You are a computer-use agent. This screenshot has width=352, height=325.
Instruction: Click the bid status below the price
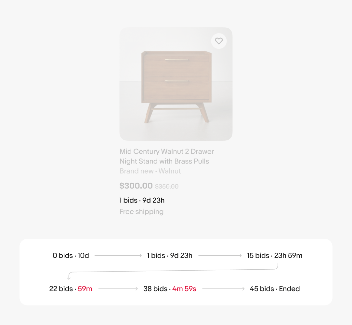click(x=142, y=200)
